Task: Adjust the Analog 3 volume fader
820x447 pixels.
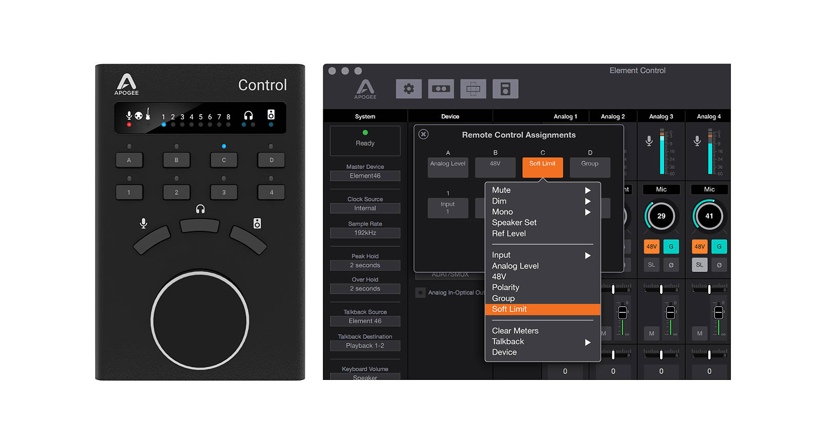Action: tap(670, 313)
